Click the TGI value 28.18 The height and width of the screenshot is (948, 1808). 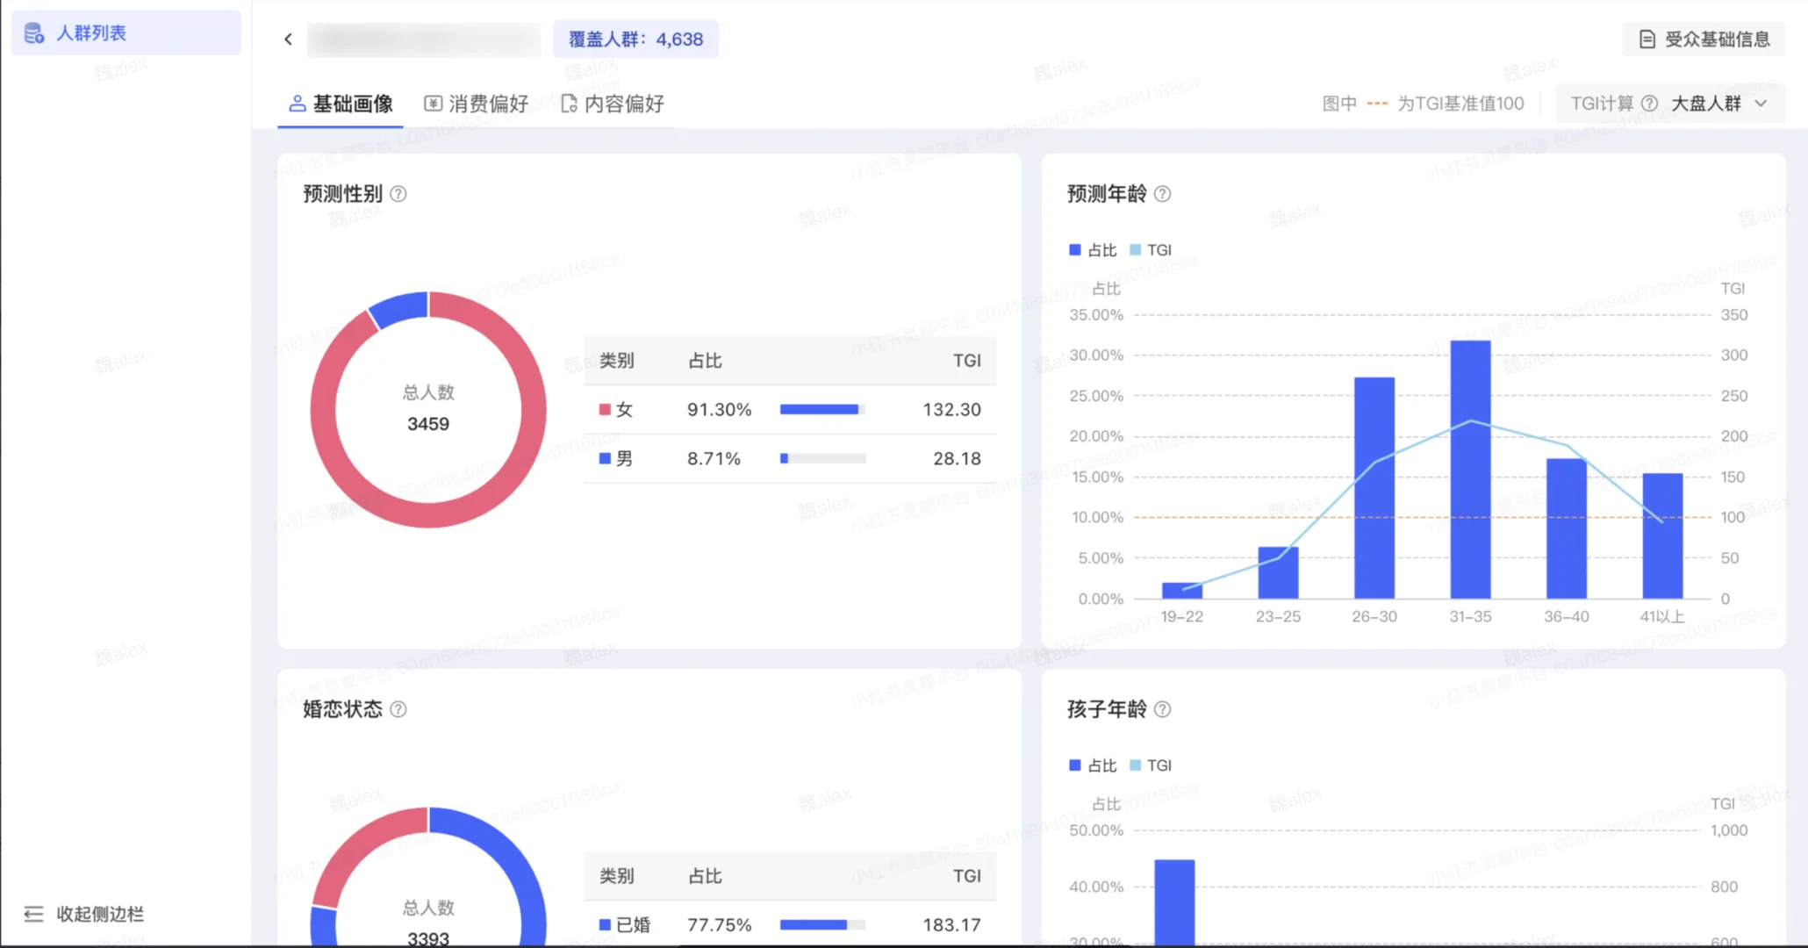click(x=957, y=458)
